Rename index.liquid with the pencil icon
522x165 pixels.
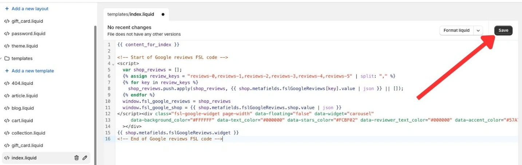pos(85,158)
